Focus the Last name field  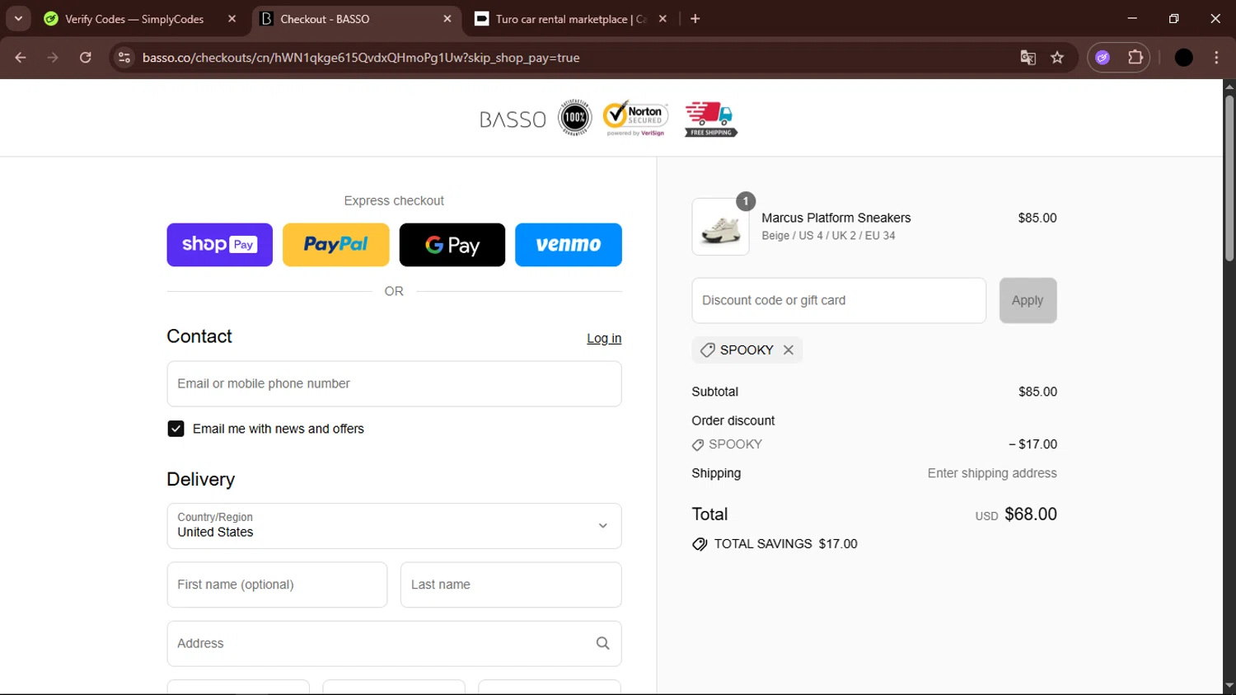(511, 585)
